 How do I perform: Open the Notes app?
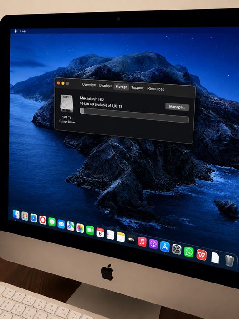click(121, 237)
